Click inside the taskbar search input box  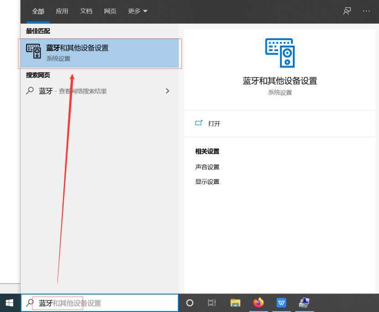tap(99, 303)
